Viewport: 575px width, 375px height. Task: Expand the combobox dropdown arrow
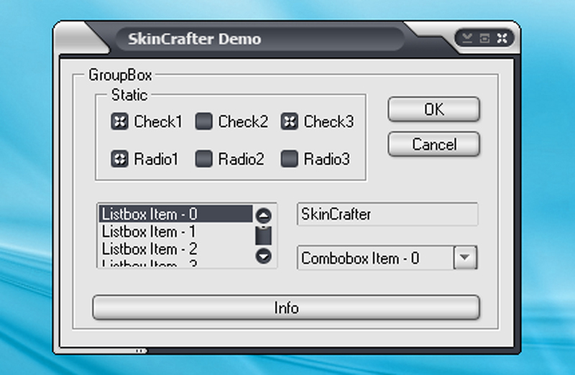pos(465,258)
